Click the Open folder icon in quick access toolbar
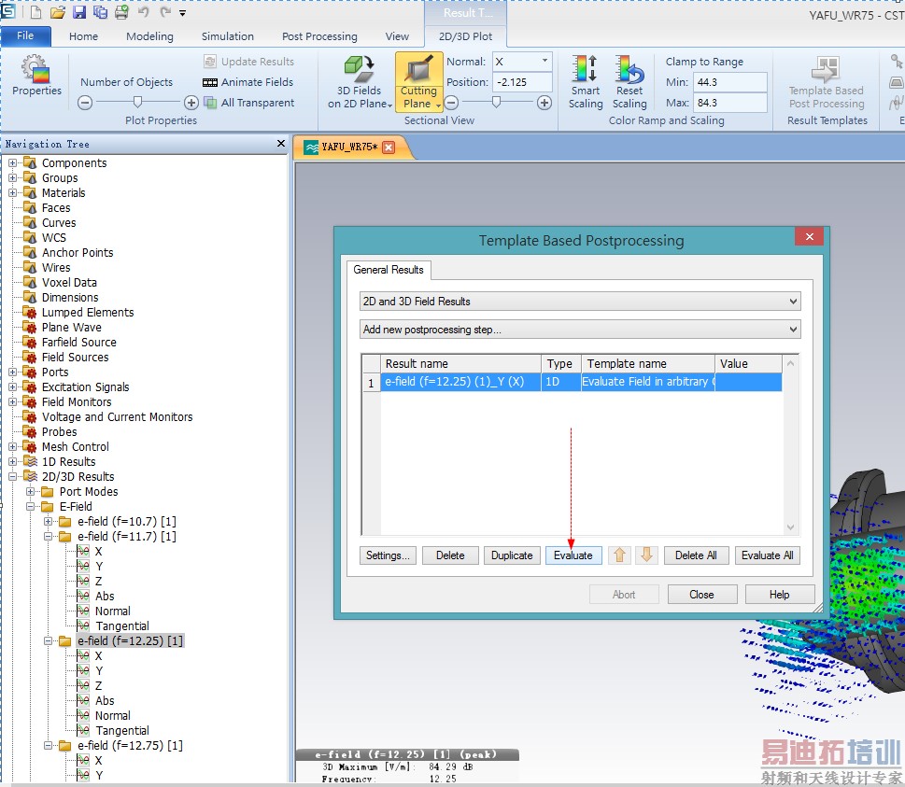905x787 pixels. 57,12
